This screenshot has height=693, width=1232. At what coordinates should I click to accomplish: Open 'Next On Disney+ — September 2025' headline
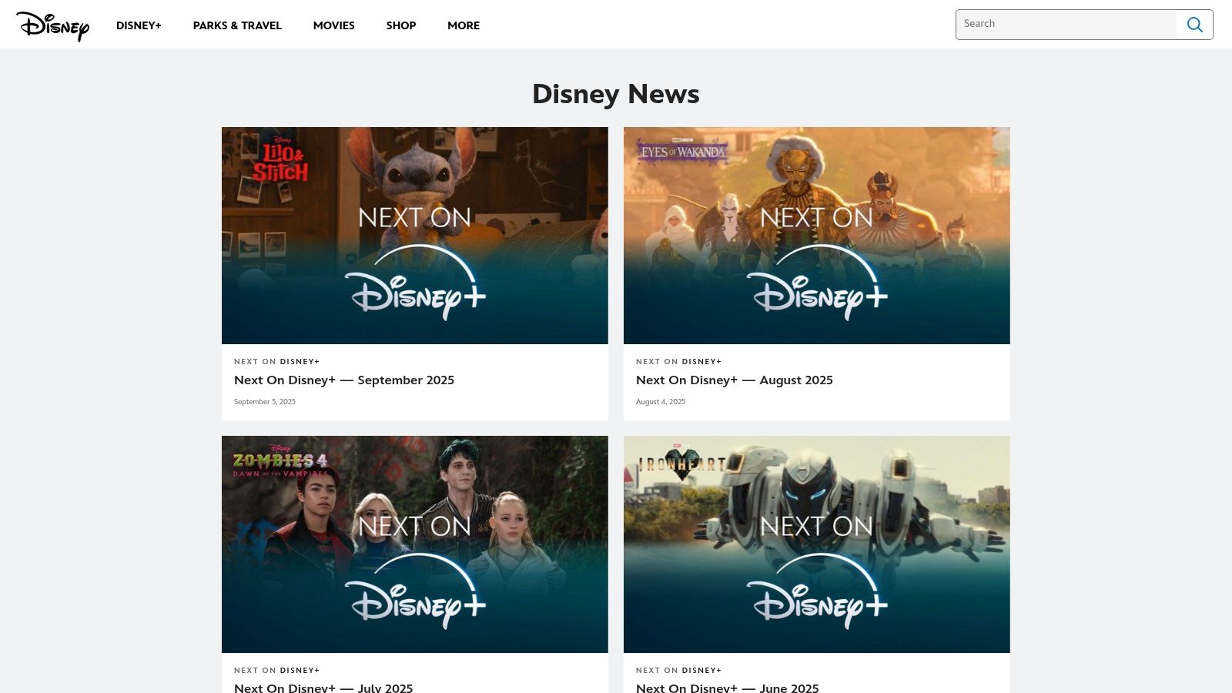click(344, 380)
